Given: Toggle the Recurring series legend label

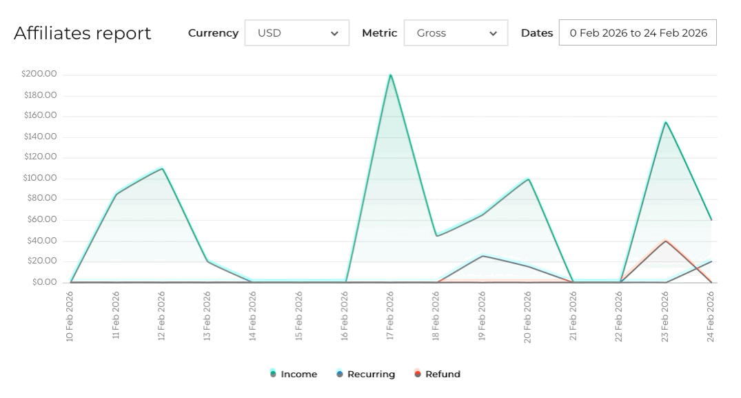Looking at the screenshot, I should point(371,375).
